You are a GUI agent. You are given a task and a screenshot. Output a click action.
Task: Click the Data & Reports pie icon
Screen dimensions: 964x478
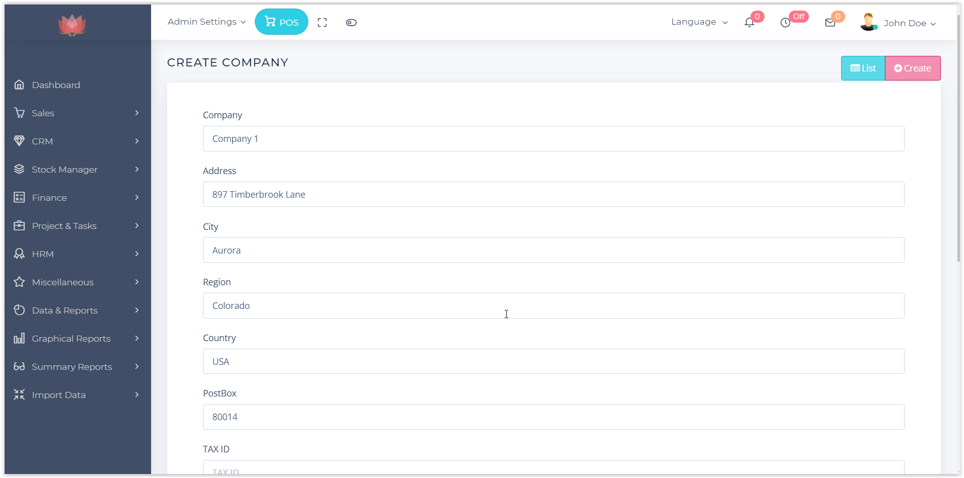click(x=19, y=310)
